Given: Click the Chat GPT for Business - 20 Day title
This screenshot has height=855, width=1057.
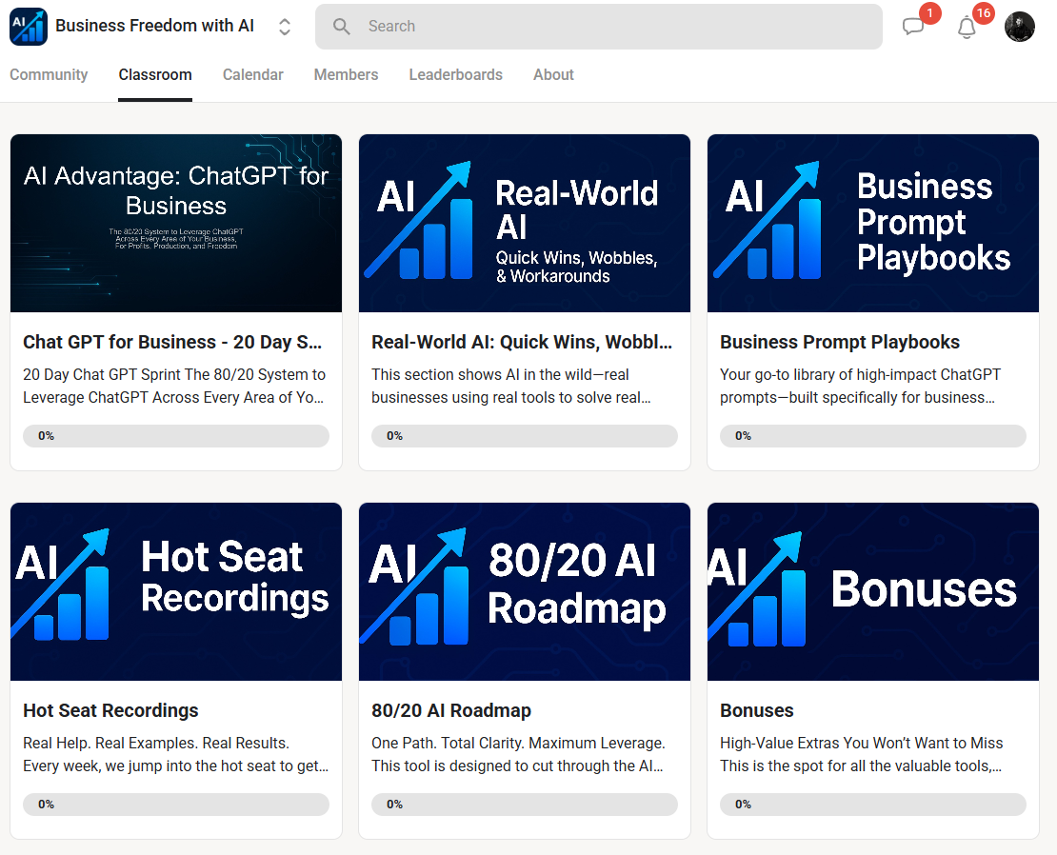Looking at the screenshot, I should tap(172, 342).
